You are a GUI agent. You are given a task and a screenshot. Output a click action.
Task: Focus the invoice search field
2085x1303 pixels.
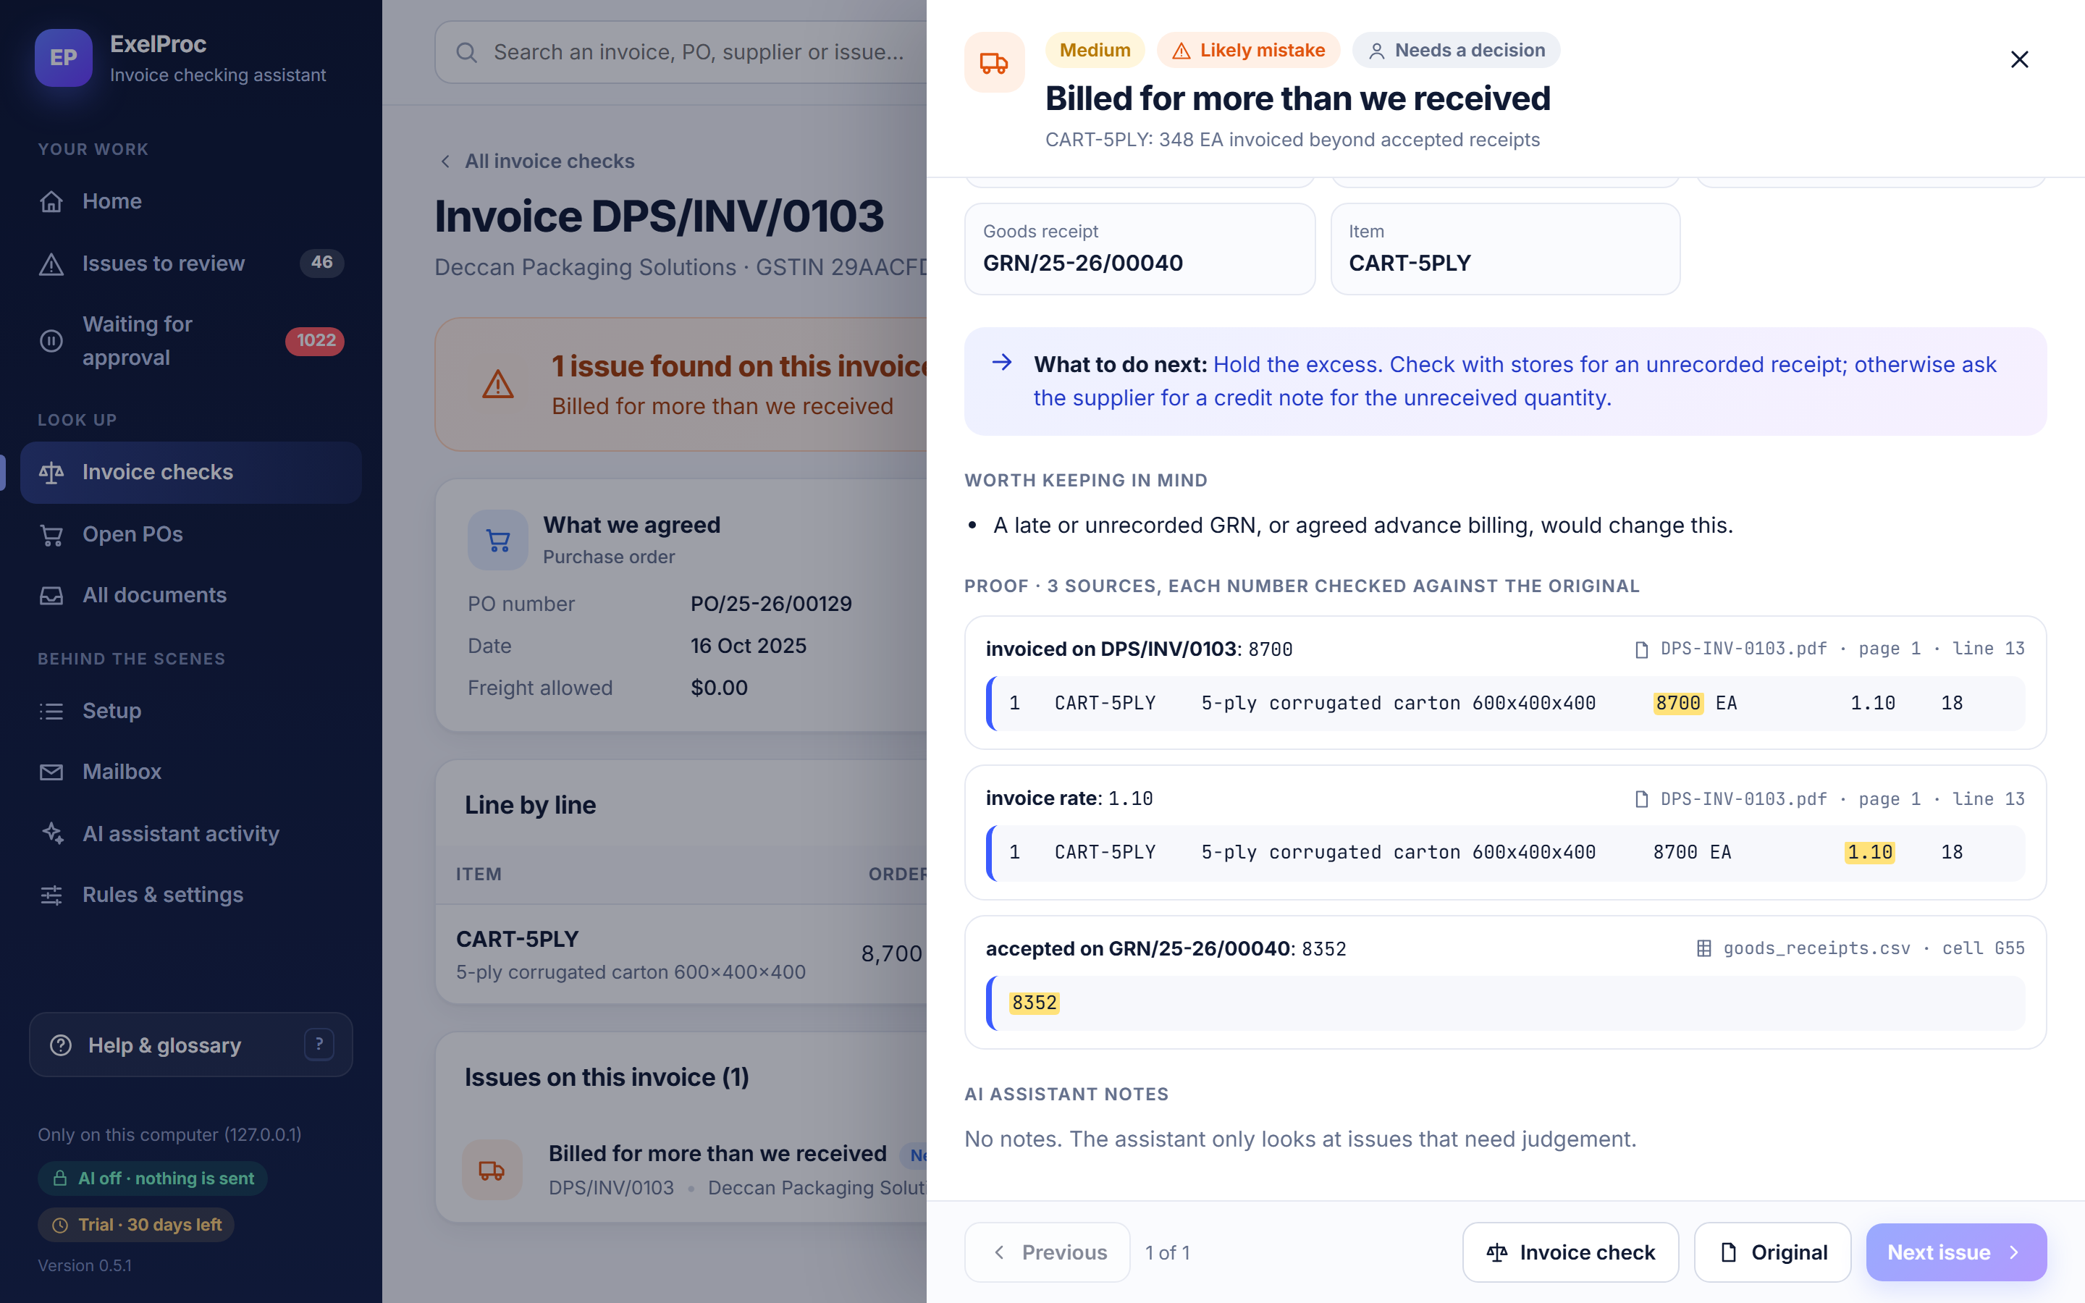point(681,53)
